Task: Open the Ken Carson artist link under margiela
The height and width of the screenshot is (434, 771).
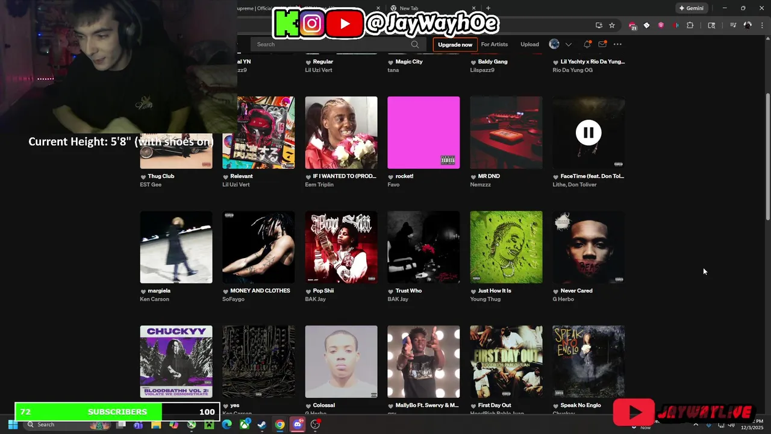Action: click(x=154, y=300)
